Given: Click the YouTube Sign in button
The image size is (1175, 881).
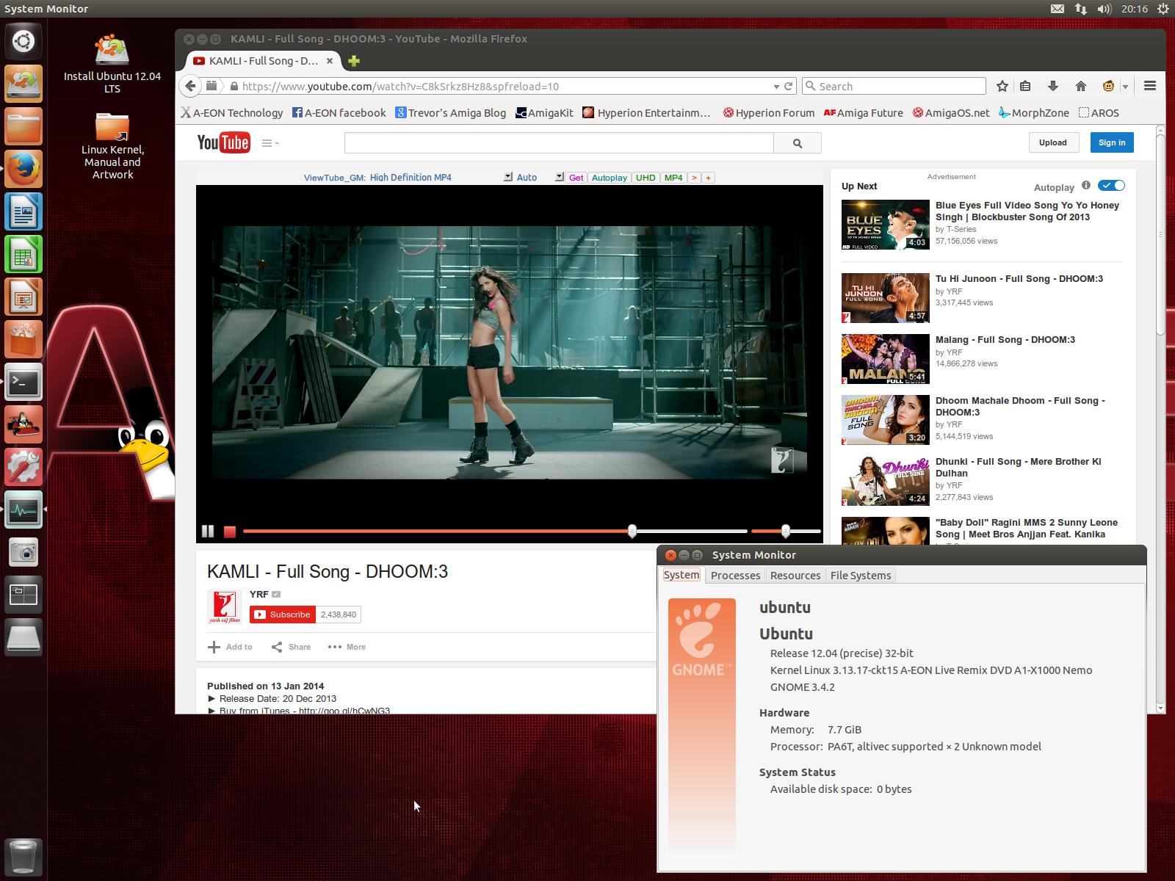Looking at the screenshot, I should (1111, 142).
